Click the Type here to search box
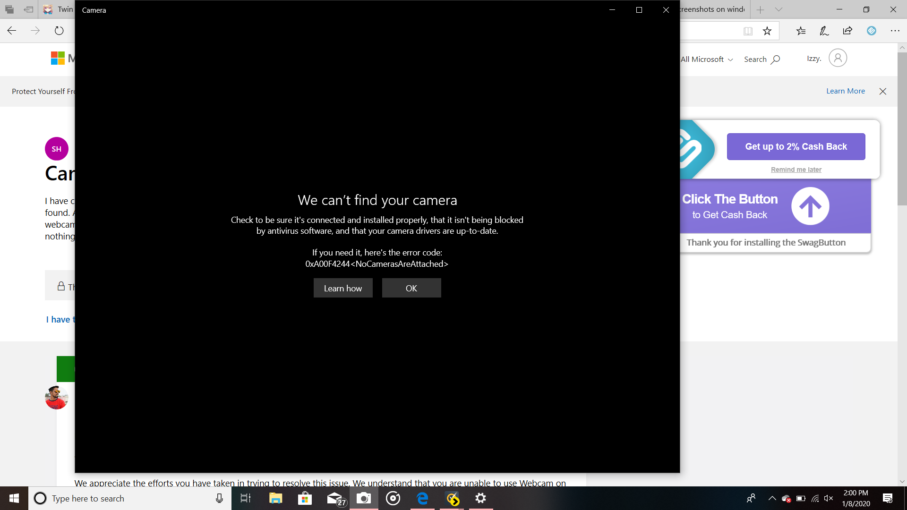The image size is (907, 510). pyautogui.click(x=130, y=498)
